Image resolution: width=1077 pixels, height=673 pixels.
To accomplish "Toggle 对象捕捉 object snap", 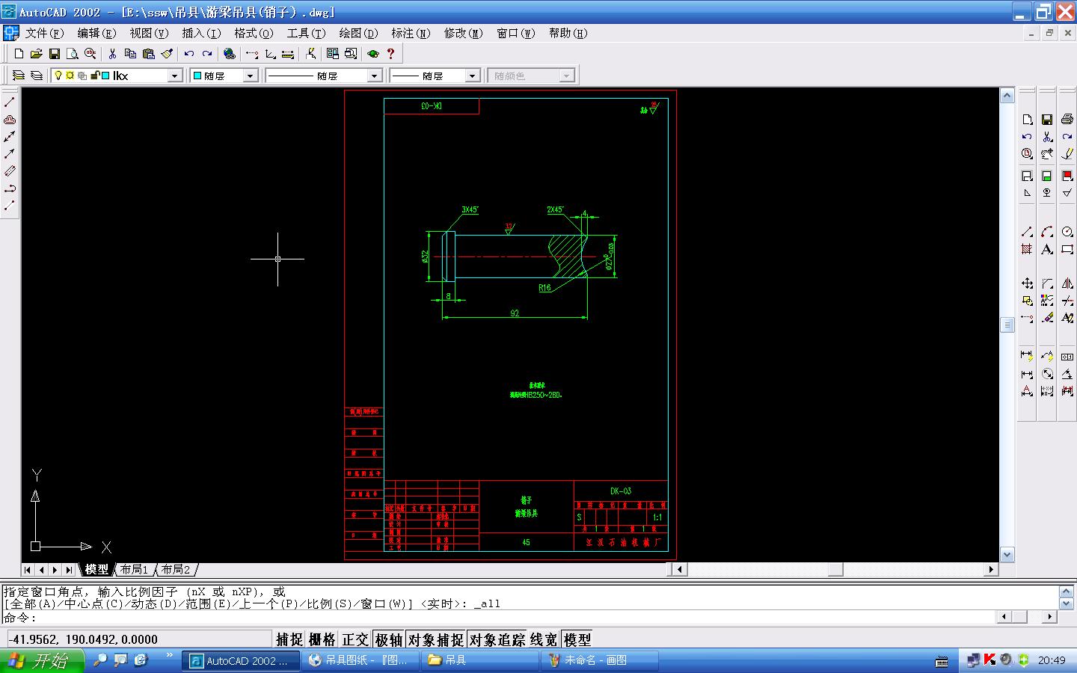I will pos(435,639).
